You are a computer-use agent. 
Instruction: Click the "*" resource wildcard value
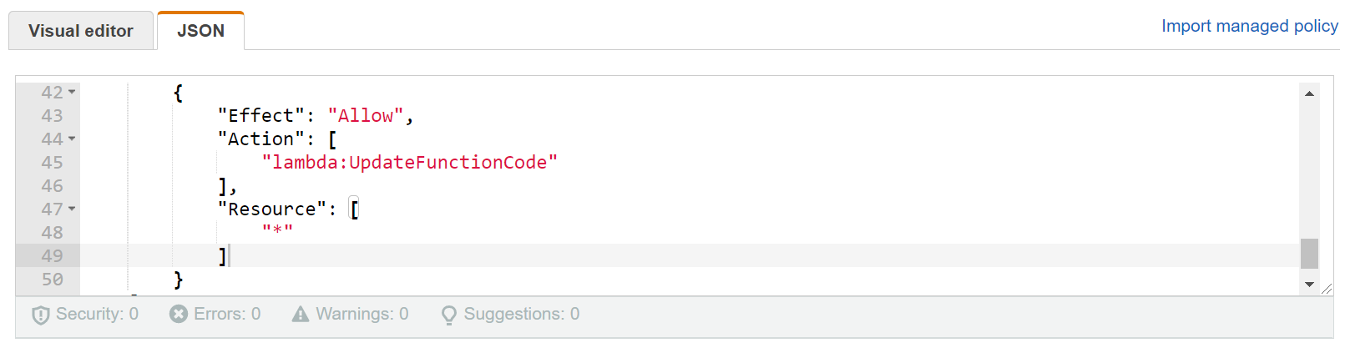point(277,229)
